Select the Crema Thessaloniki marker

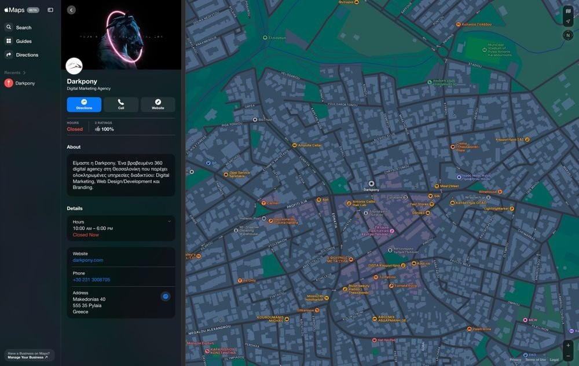453,147
